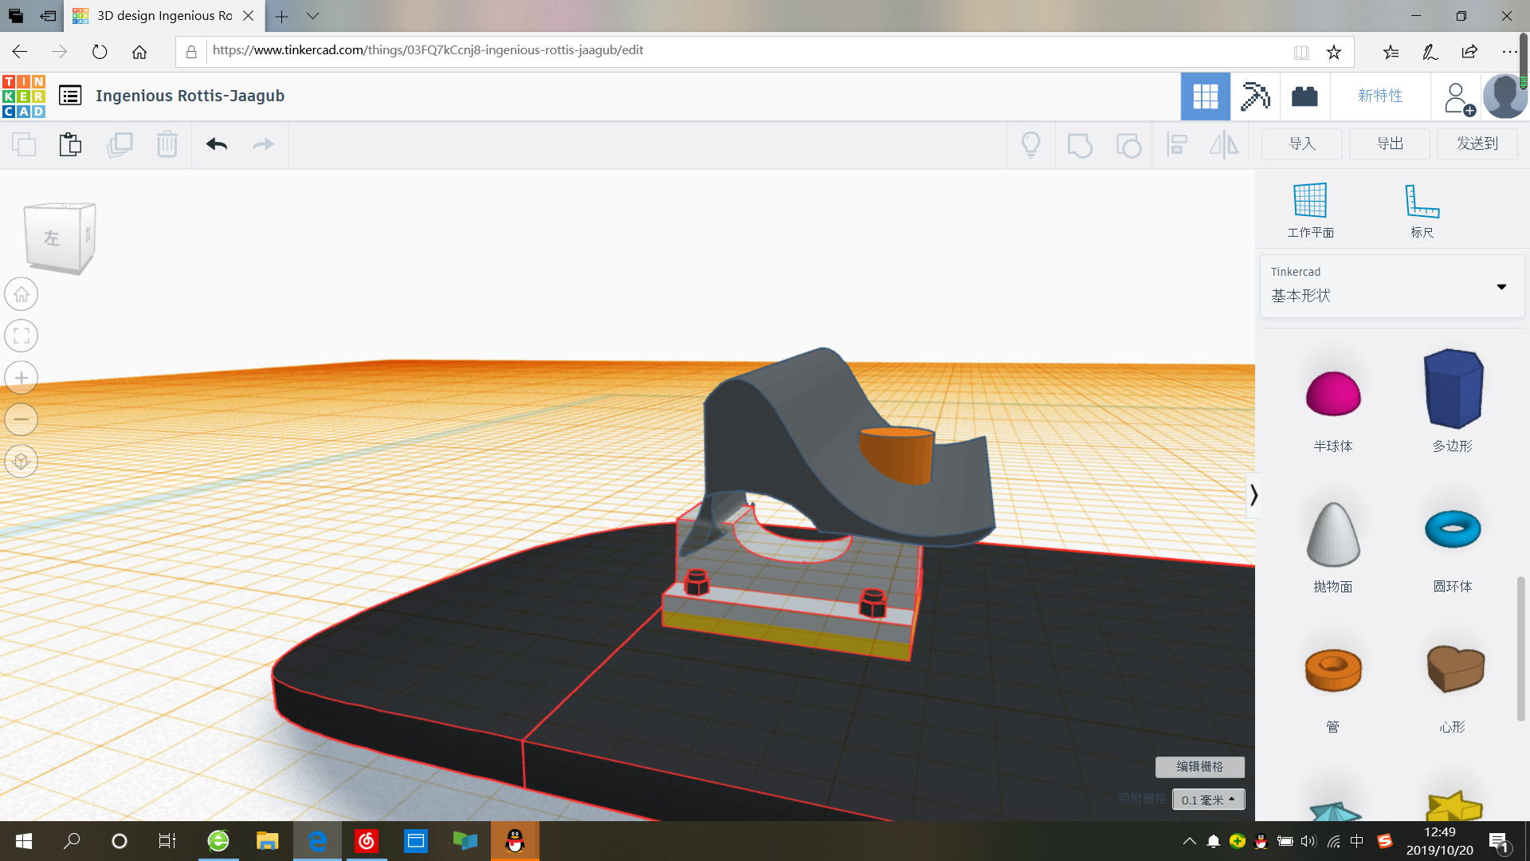
Task: Expand the 基本形状 shapes dropdown
Action: (x=1392, y=286)
